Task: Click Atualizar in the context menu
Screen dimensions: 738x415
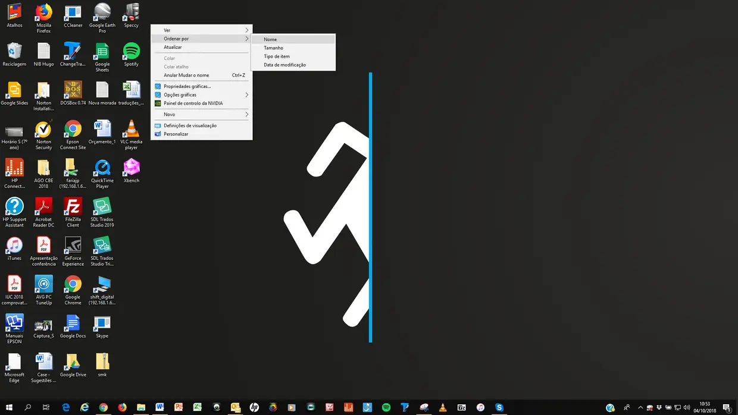Action: 173,47
